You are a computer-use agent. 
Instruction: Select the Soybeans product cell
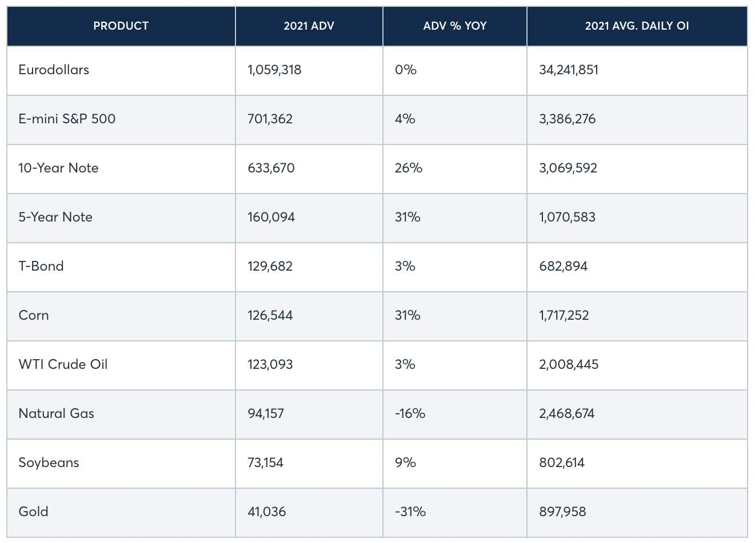(121, 464)
